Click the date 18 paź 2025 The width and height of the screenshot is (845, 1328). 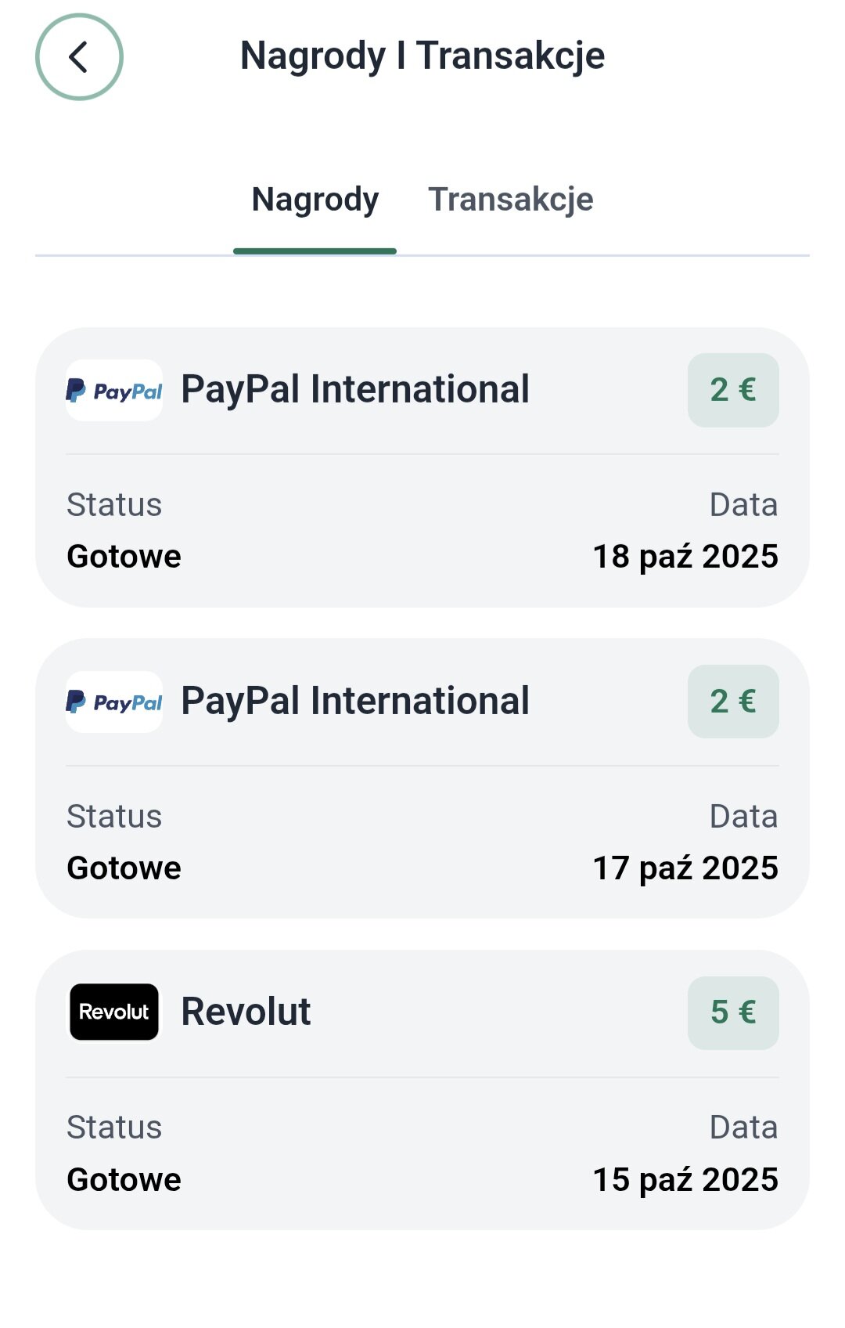pos(685,557)
